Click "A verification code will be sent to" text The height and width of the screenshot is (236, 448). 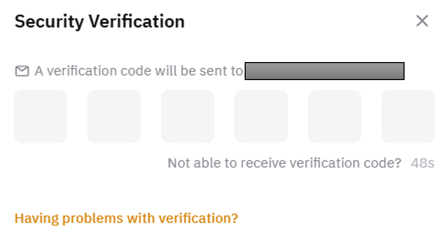(x=138, y=71)
